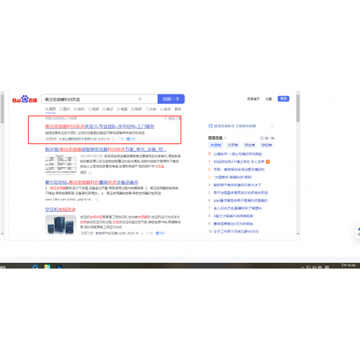The image size is (360, 360).
Task: Open the hot search item ranked 6 starting with papi
Action: click(x=240, y=200)
